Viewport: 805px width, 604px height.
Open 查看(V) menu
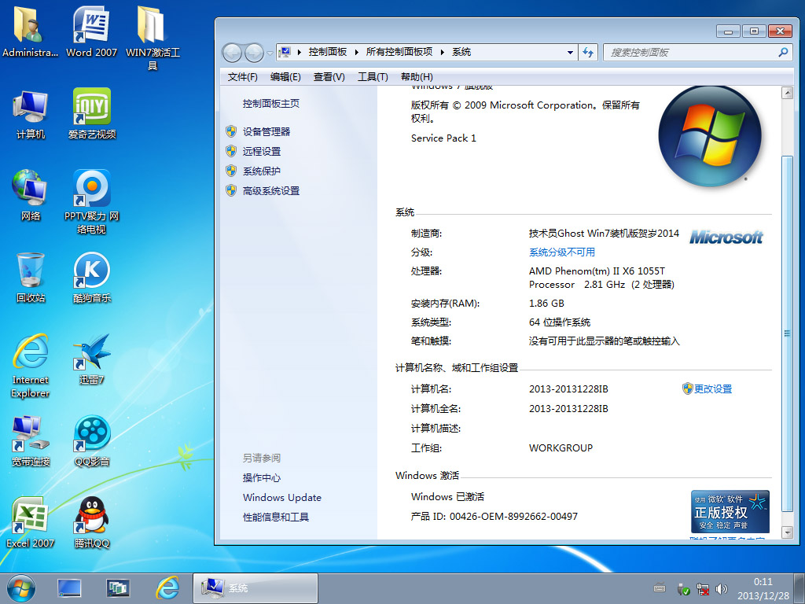click(329, 77)
